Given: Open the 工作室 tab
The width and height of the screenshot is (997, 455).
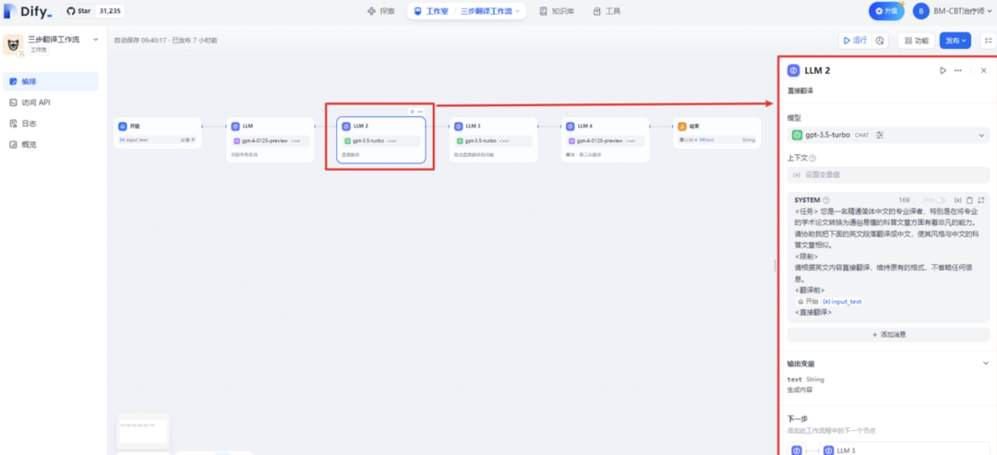Looking at the screenshot, I should [430, 11].
